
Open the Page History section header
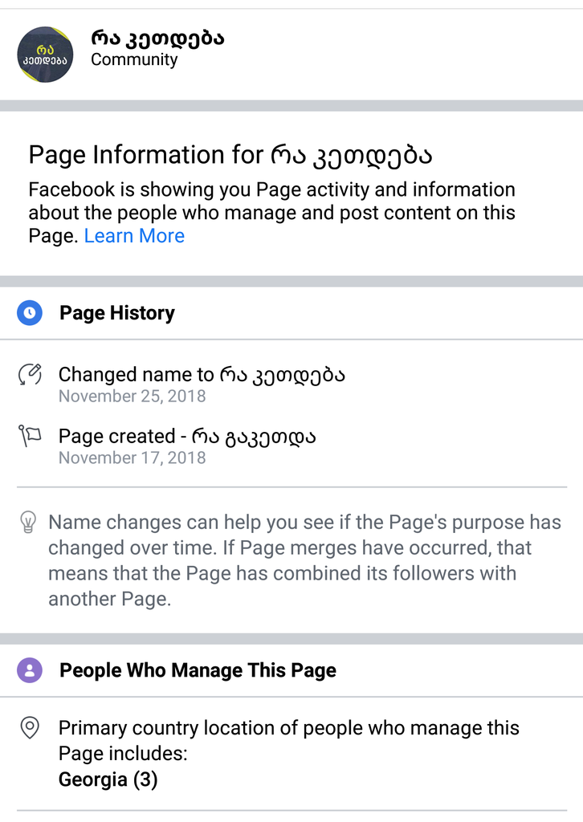click(x=117, y=313)
